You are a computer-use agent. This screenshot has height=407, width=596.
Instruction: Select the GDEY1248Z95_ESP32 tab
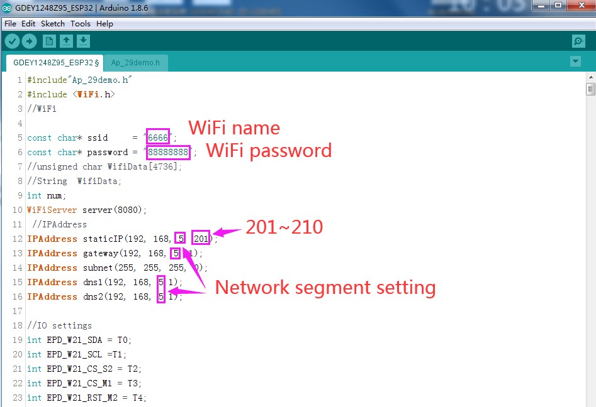[55, 63]
